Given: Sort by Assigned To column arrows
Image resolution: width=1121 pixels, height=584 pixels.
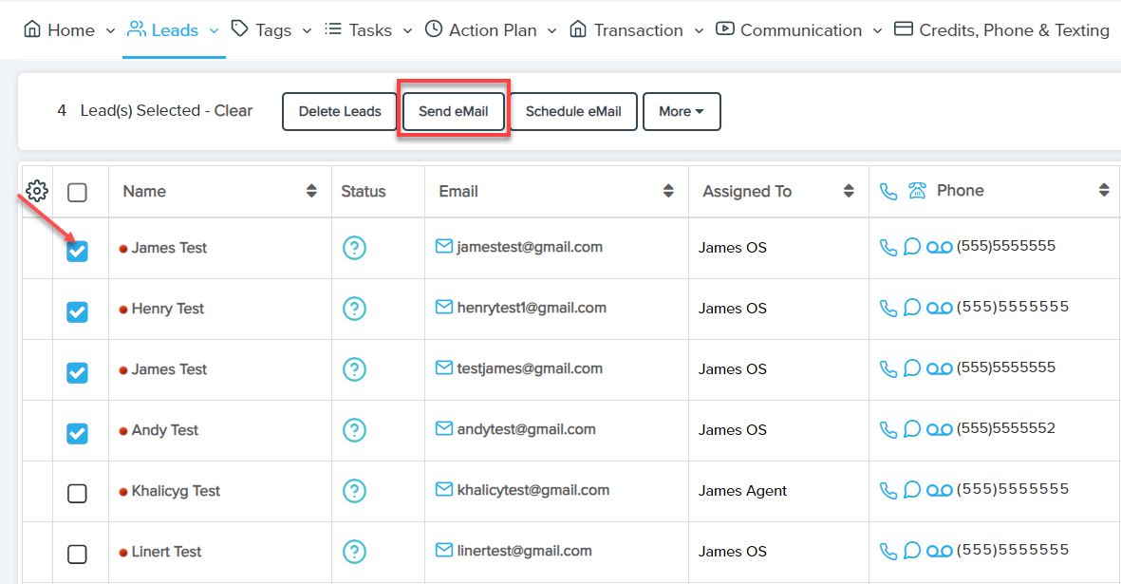Looking at the screenshot, I should [x=849, y=191].
